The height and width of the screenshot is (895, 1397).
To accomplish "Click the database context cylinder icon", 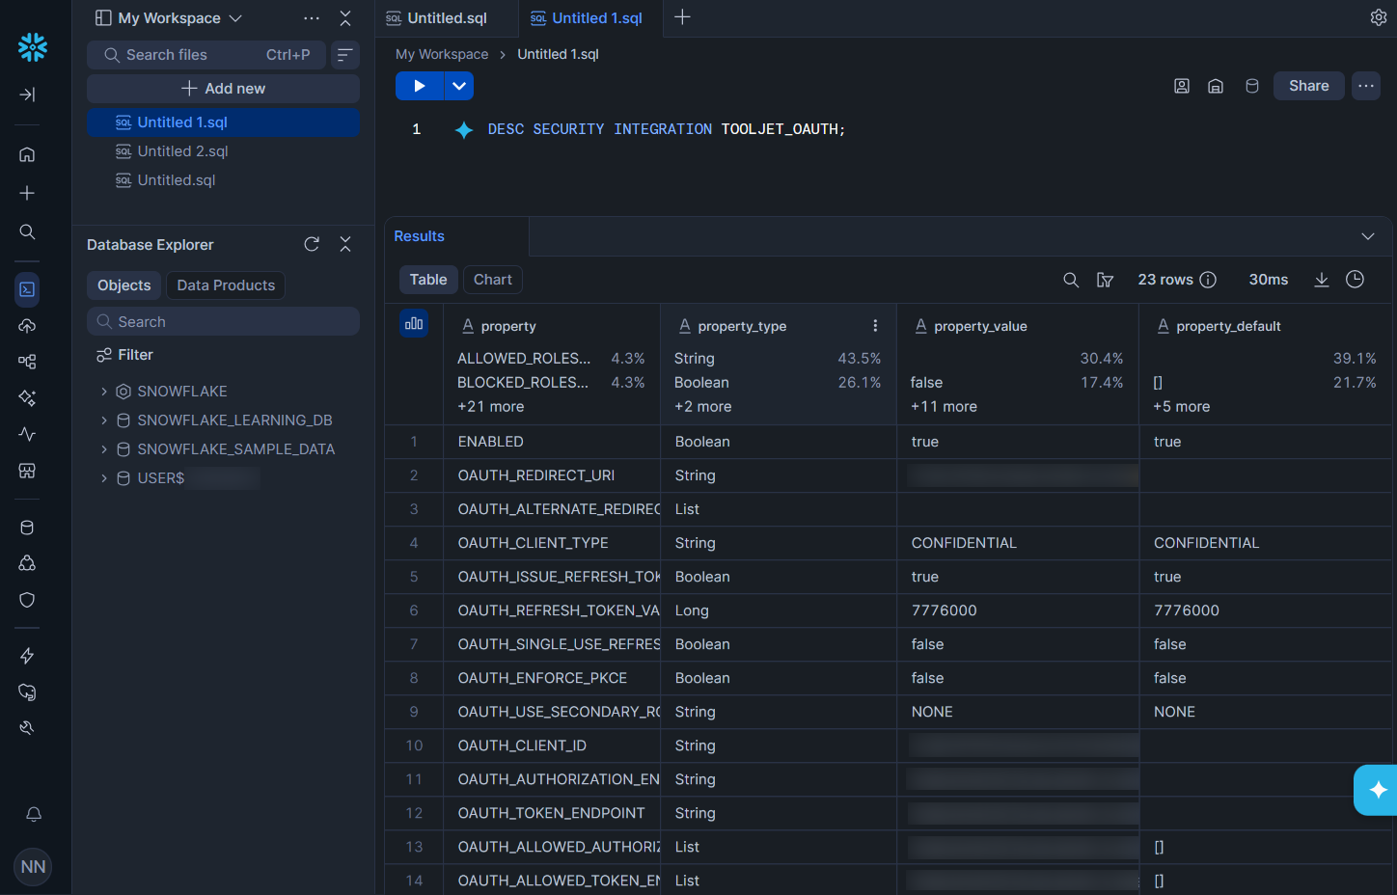I will [1252, 86].
